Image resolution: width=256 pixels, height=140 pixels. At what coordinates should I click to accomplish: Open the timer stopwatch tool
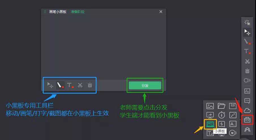point(221,115)
